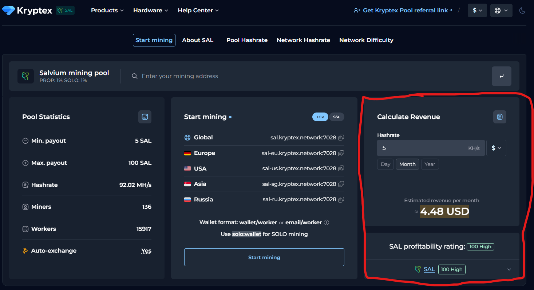Select the Day period option

pos(385,164)
